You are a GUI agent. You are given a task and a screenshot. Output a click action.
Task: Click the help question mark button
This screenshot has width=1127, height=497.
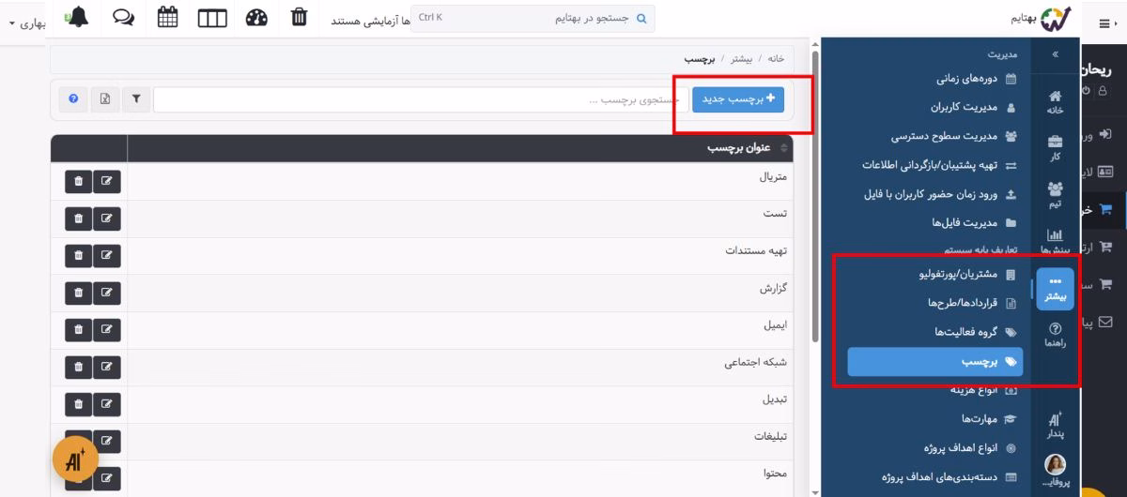point(74,98)
